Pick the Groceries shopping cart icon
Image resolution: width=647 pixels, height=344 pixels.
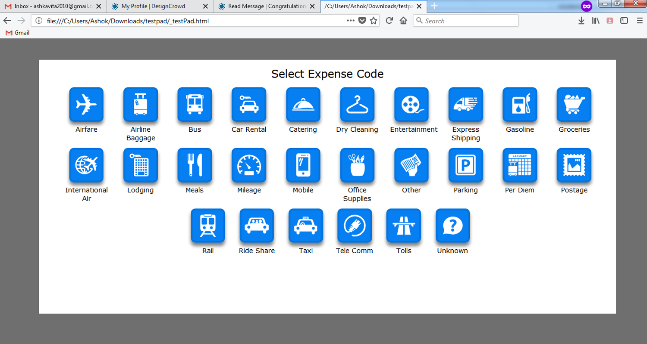[574, 104]
